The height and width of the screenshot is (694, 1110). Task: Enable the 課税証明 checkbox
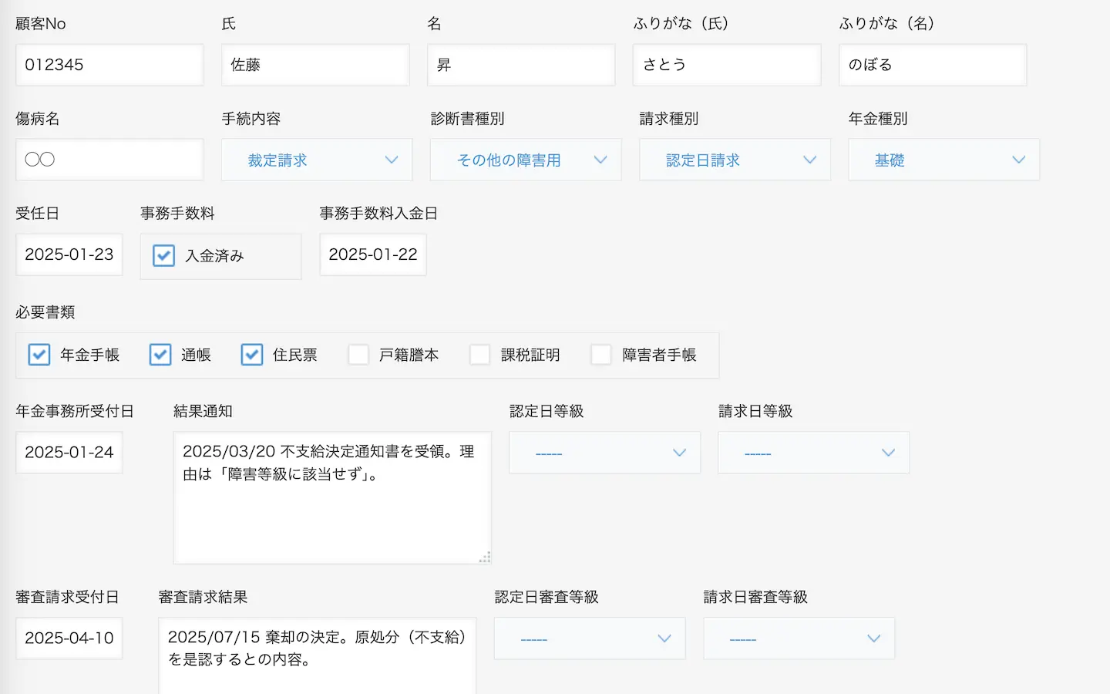pyautogui.click(x=480, y=355)
